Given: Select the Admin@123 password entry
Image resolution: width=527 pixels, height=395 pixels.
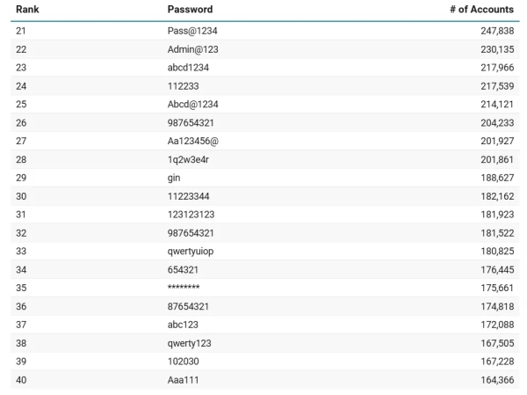Looking at the screenshot, I should pos(194,49).
